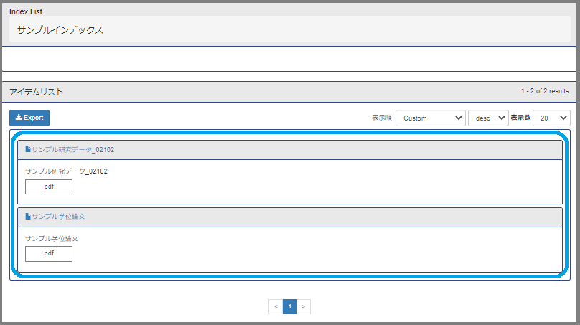580x325 pixels.
Task: Go to the previous results page arrow
Action: (x=276, y=306)
